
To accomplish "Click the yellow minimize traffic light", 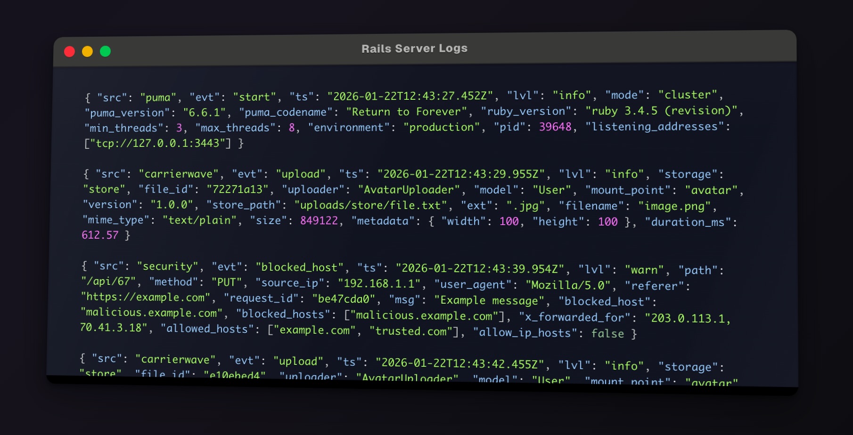I will (x=88, y=51).
